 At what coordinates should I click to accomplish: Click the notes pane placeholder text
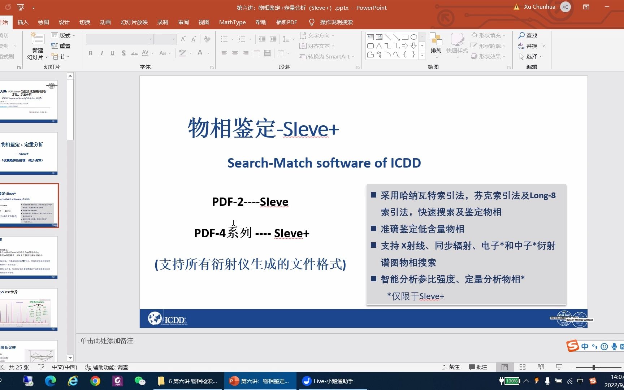pos(107,341)
